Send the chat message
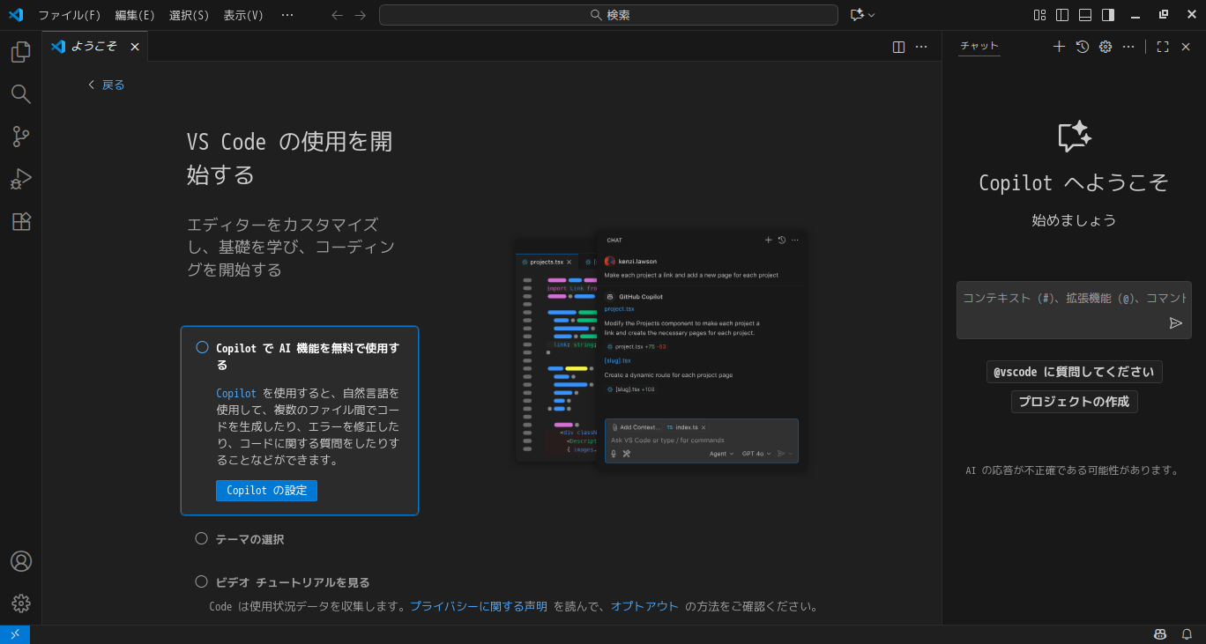 tap(1176, 323)
